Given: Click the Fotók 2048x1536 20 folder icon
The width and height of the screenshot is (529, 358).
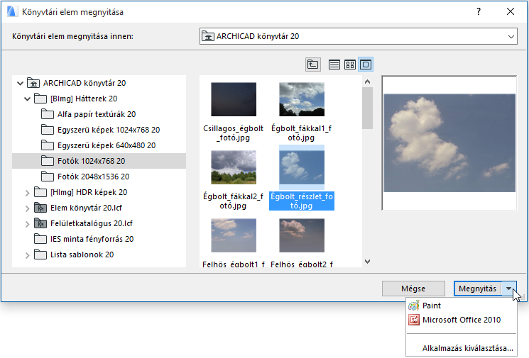Looking at the screenshot, I should [48, 177].
